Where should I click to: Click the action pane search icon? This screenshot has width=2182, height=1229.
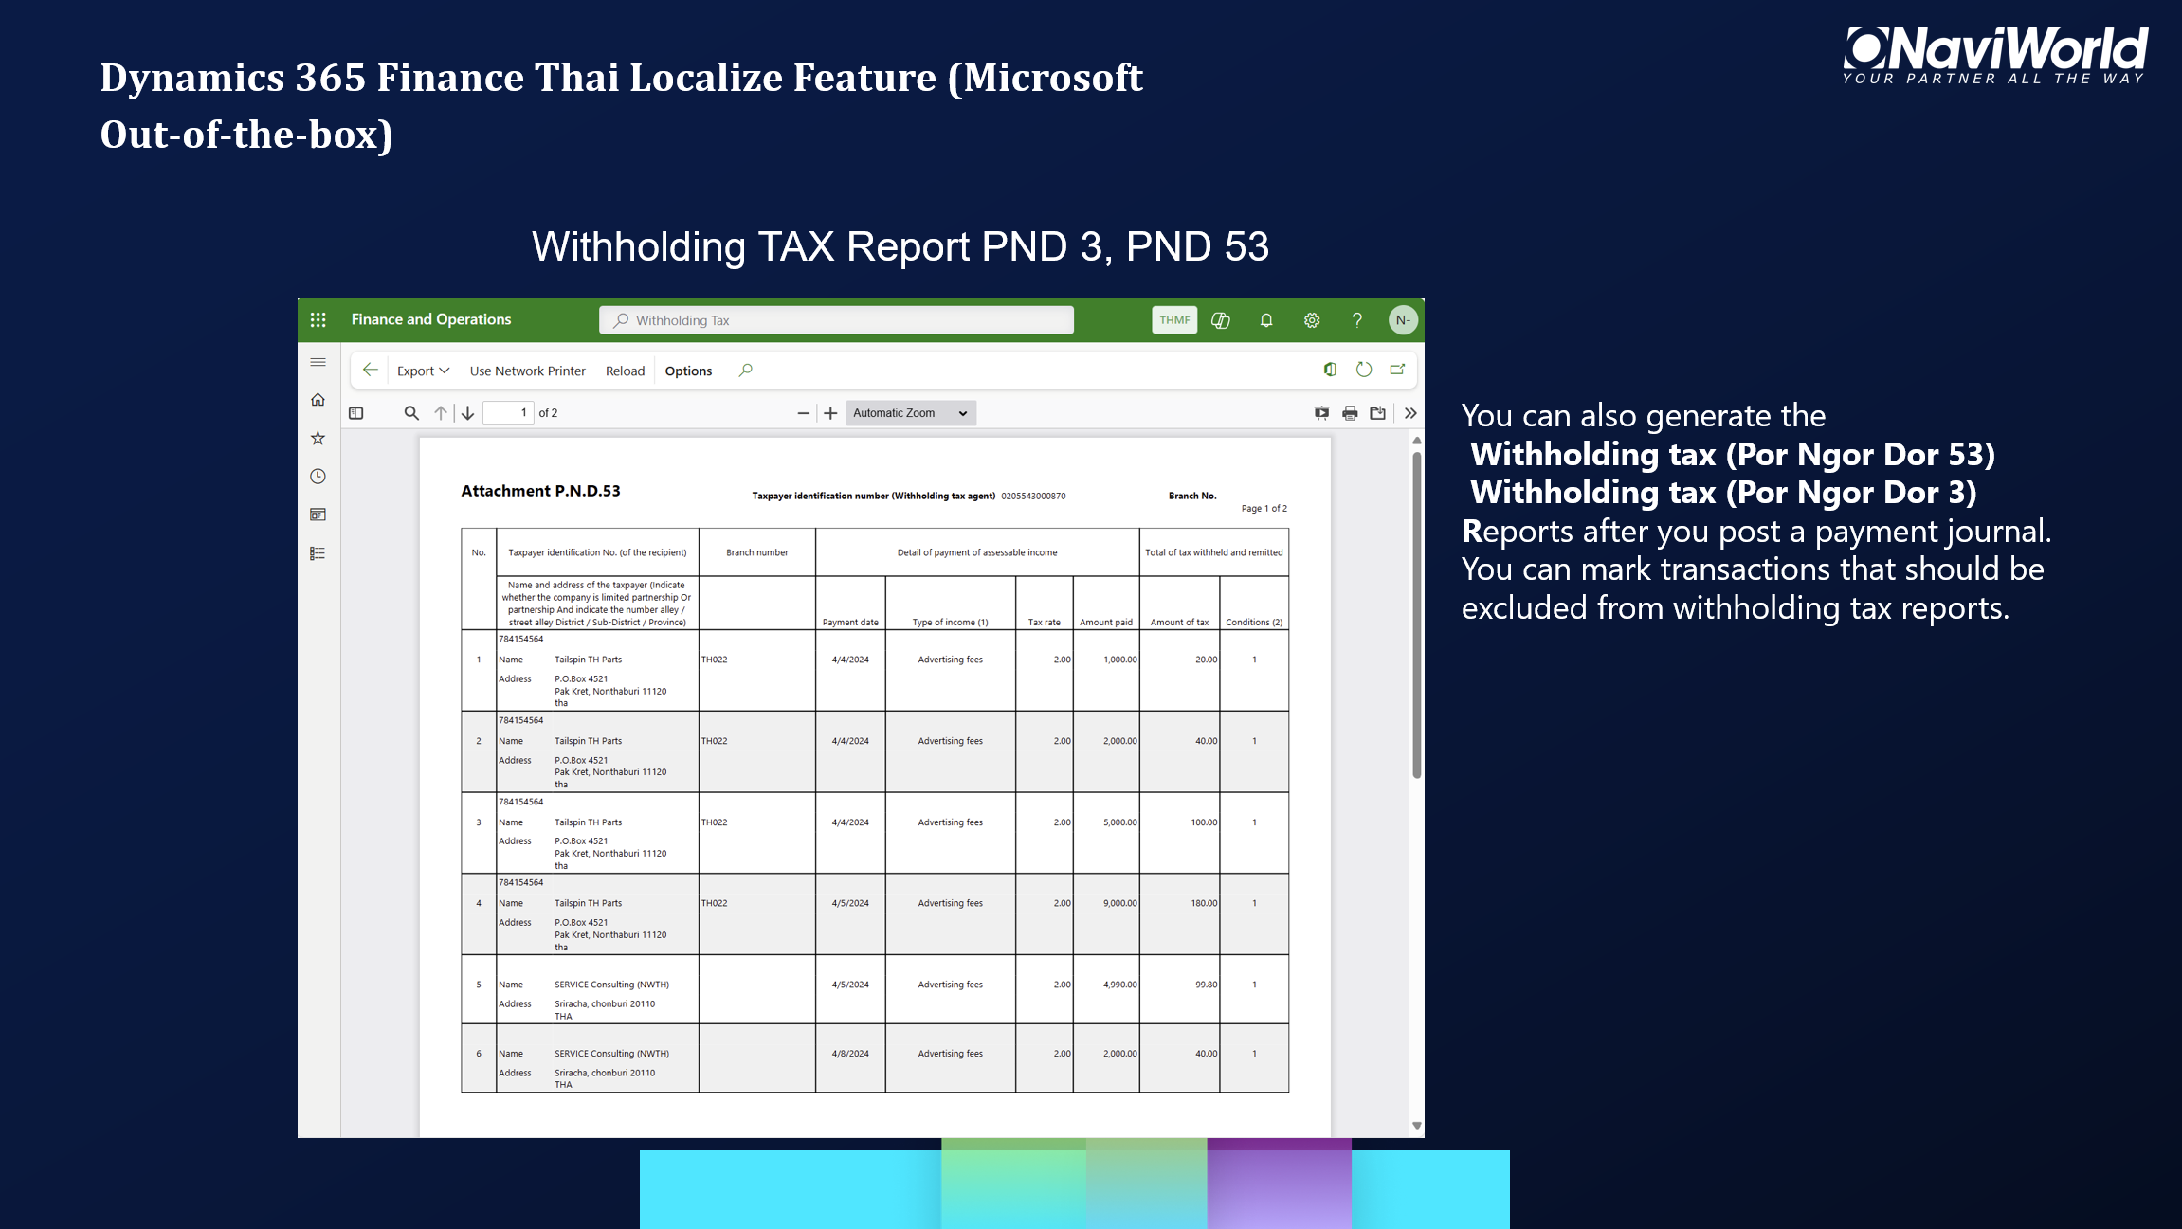(746, 371)
